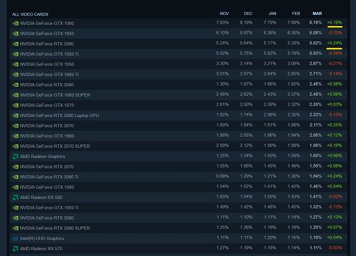Click the +0.56% change for RTX 3060
The height and width of the screenshot is (256, 356).
coord(334,84)
